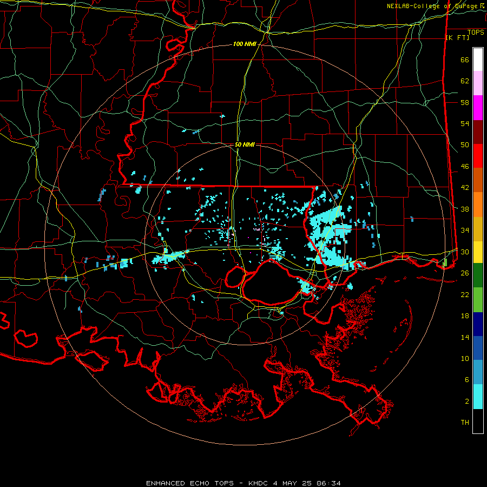
Task: Click the '100 NMI' range ring label
Action: pos(245,44)
